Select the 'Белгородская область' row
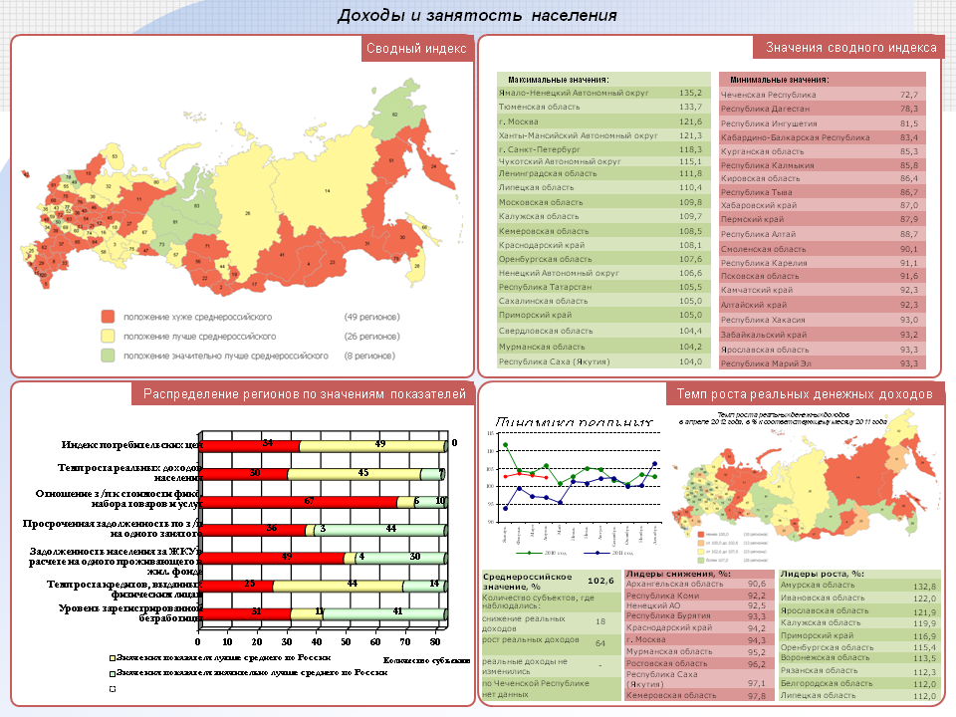Screen dimensions: 956x717 click(x=859, y=683)
